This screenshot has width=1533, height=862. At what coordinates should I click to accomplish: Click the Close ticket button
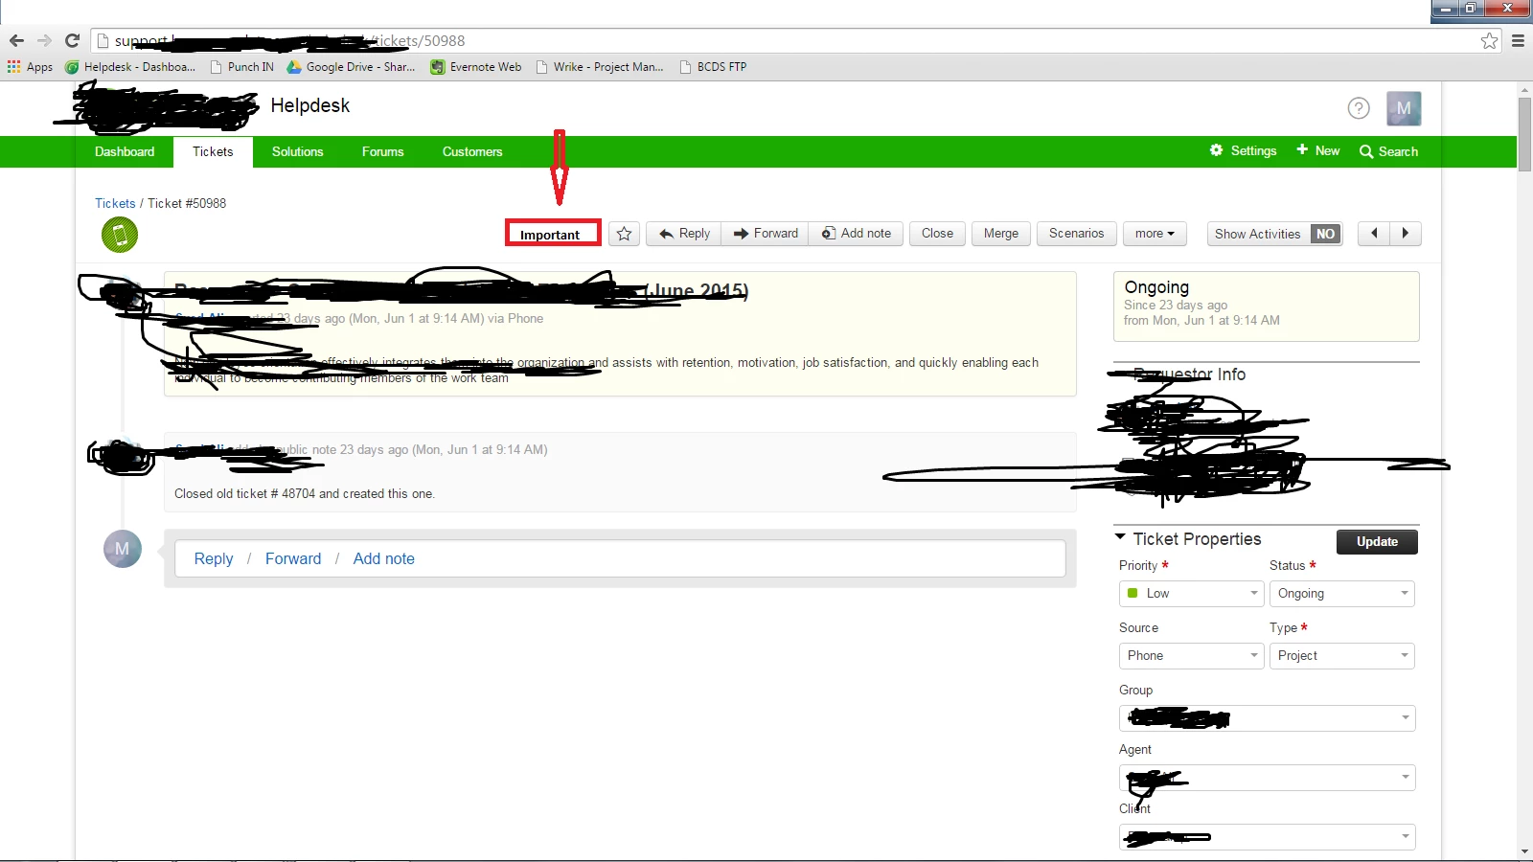[937, 234]
